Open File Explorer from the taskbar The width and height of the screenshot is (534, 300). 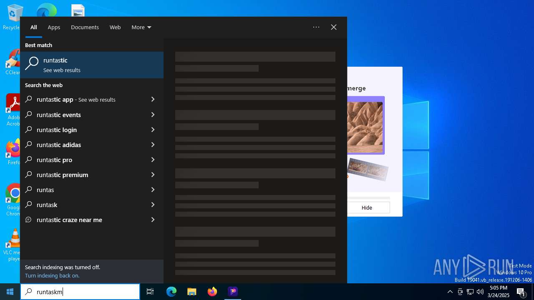coord(192,292)
